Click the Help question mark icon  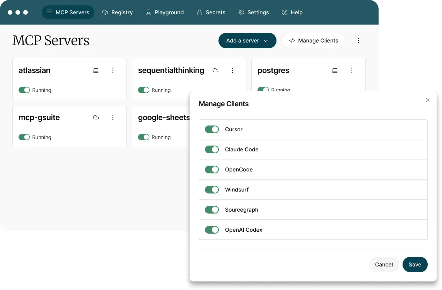click(285, 12)
